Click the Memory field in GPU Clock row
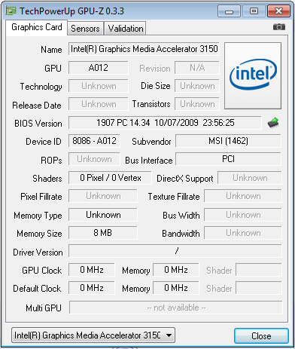The height and width of the screenshot is (349, 295). coord(176,270)
